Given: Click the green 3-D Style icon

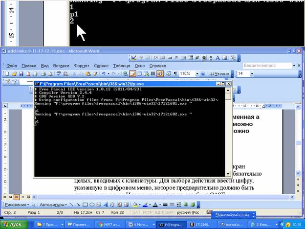Looking at the screenshot, I should click(193, 205).
